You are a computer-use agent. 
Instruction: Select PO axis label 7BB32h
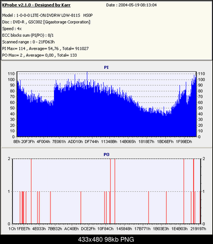point(55,229)
